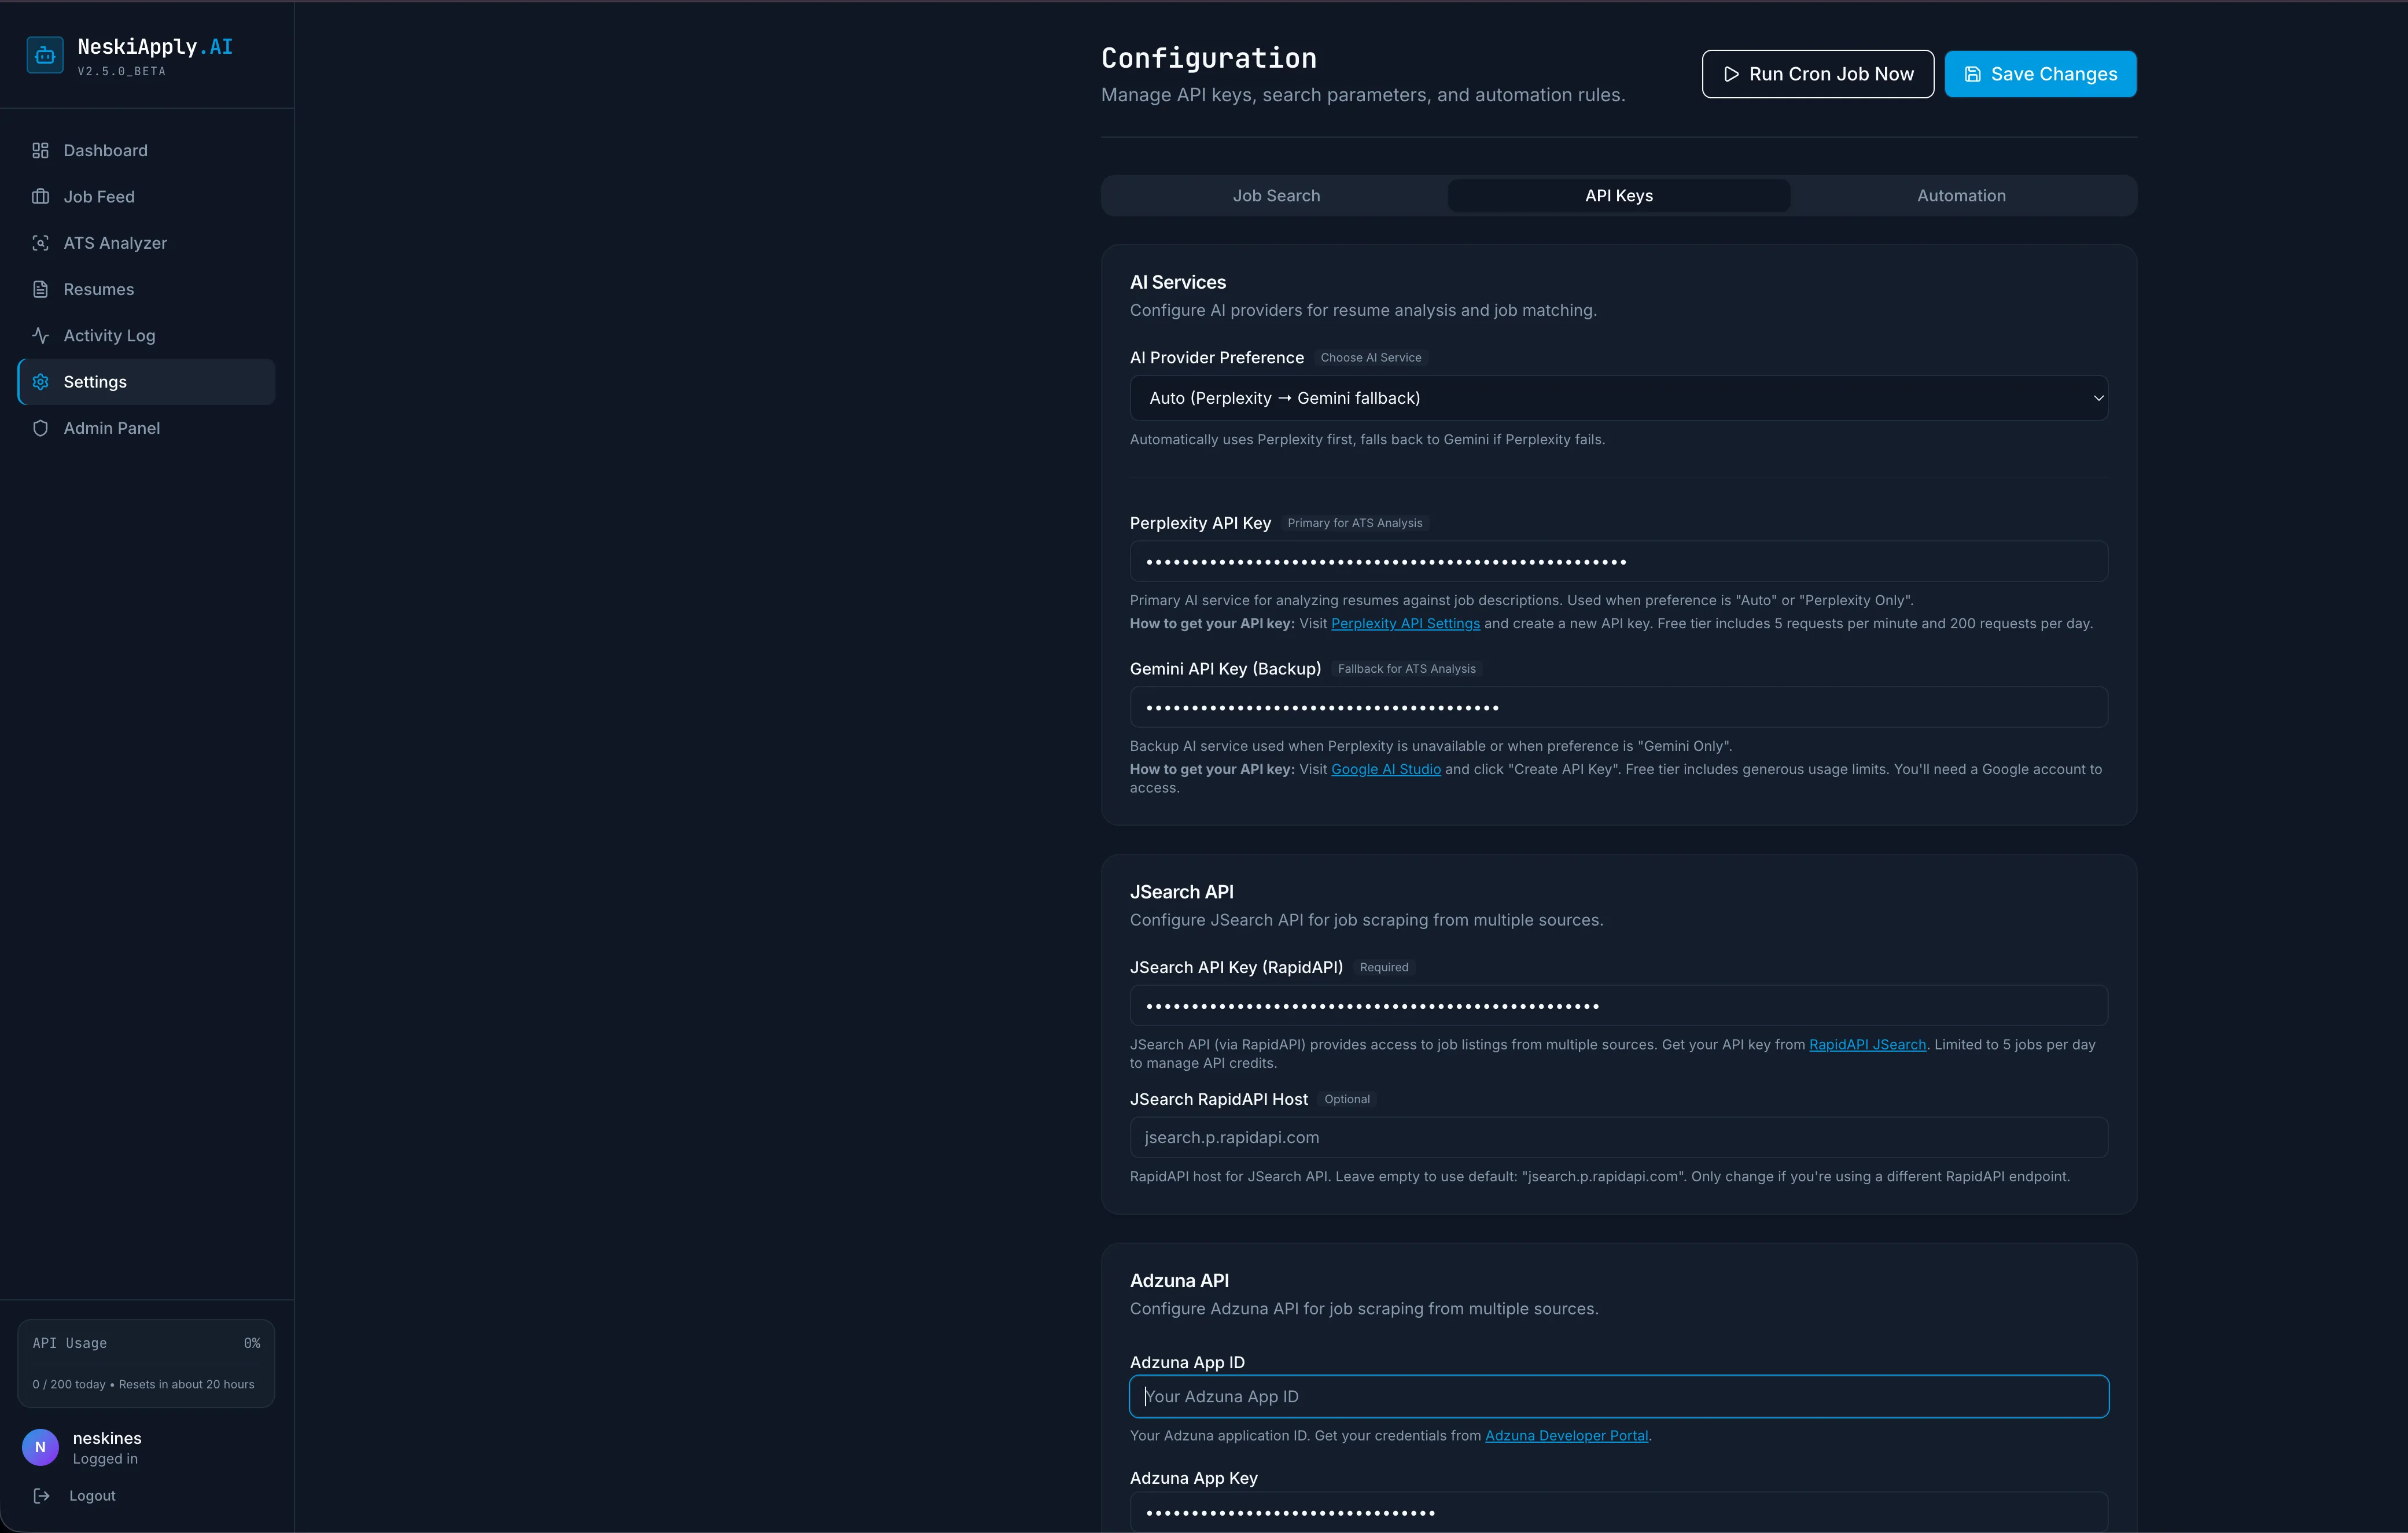Click the 'Choose AI Service' badge
Viewport: 2408px width, 1533px height.
(x=1370, y=357)
